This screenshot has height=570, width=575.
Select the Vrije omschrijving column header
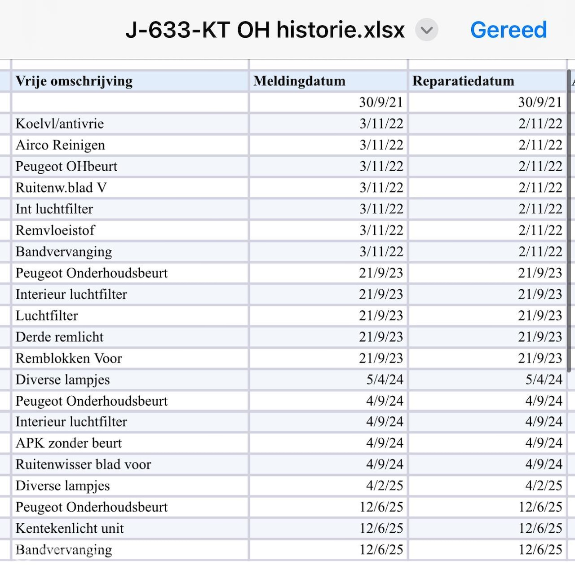click(x=129, y=81)
